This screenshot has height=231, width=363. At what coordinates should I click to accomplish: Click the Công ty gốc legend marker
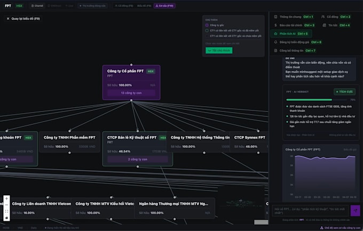coord(207,25)
